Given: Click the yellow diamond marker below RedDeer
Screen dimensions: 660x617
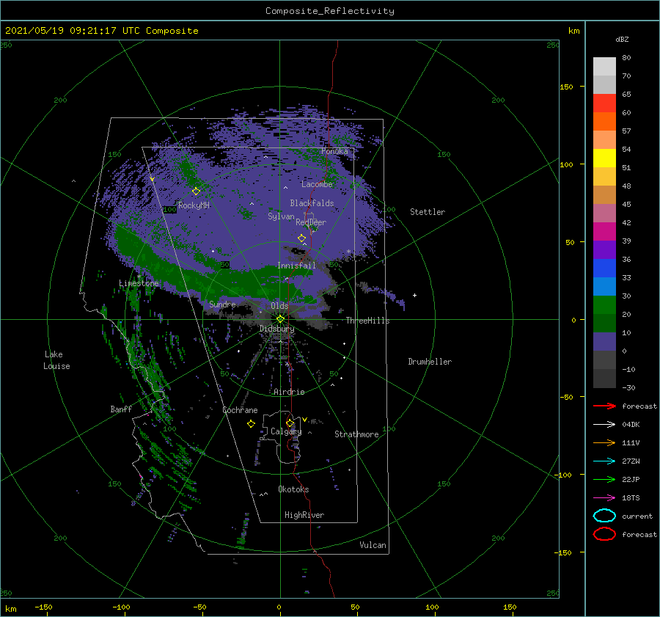Looking at the screenshot, I should (301, 238).
